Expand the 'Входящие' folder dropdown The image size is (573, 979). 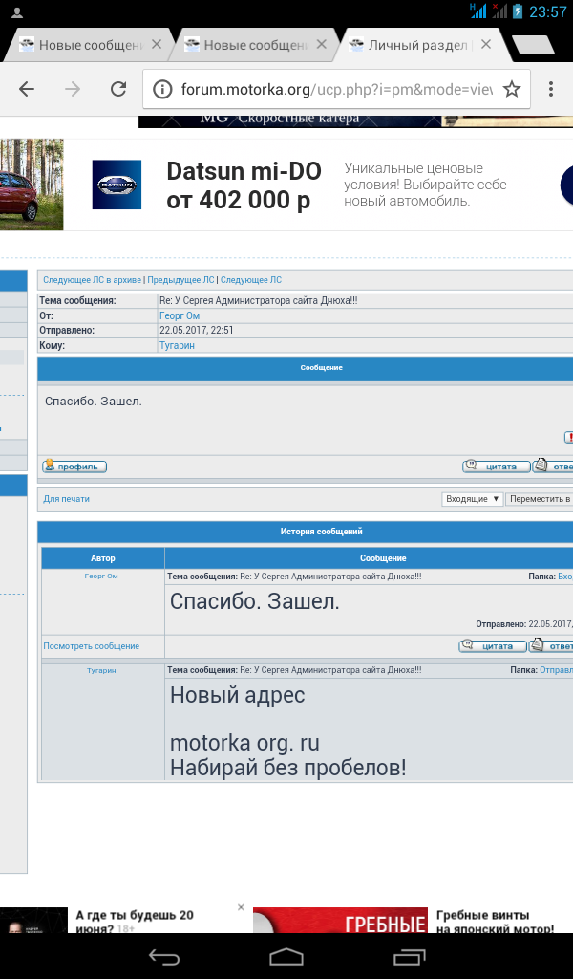pos(473,499)
